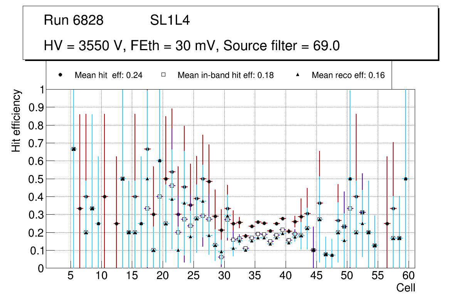Click the 'Mean hit eff: 0.24' legend text
This screenshot has width=461, height=298.
click(108, 75)
